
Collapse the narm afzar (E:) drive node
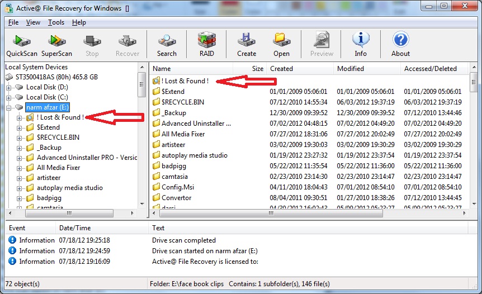click(9, 107)
